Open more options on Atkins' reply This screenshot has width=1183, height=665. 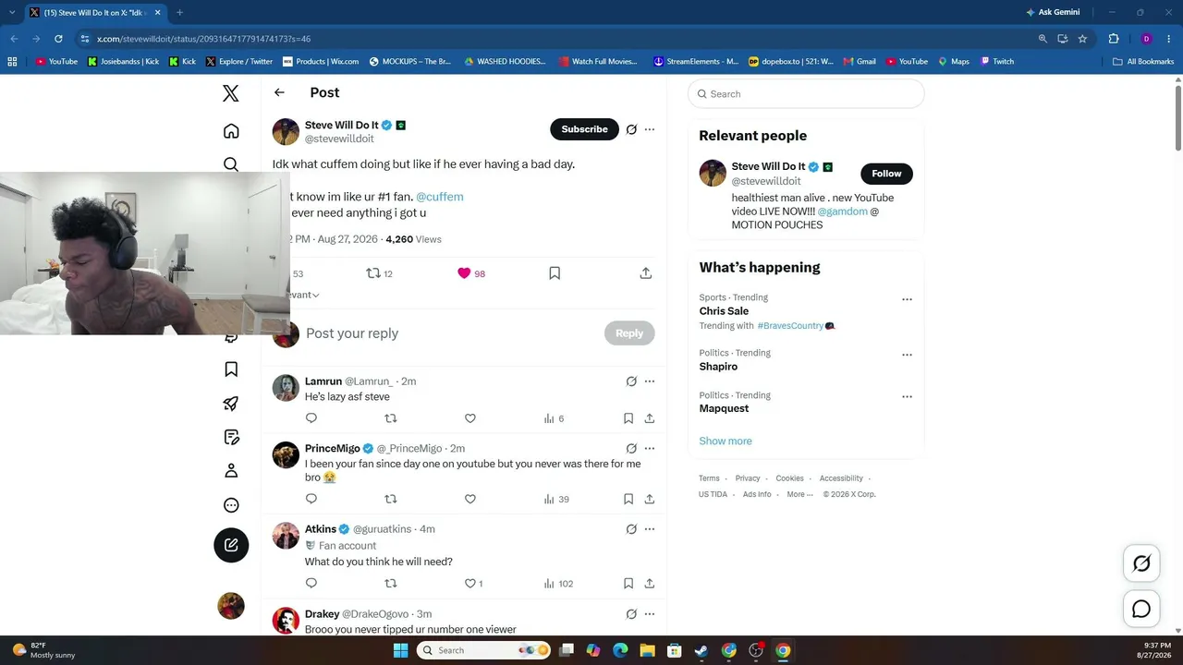[x=650, y=529]
